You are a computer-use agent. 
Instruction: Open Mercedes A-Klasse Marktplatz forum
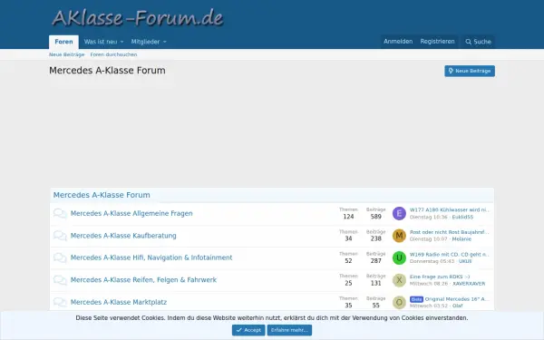pos(119,302)
